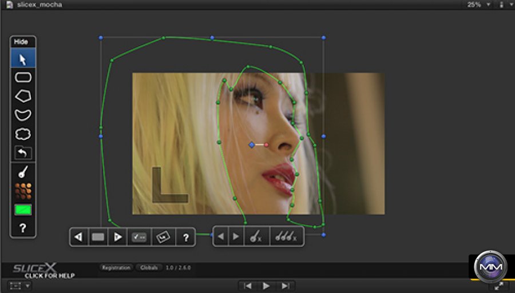Choose the rounded rectangle shape tool
515x293 pixels.
23,77
